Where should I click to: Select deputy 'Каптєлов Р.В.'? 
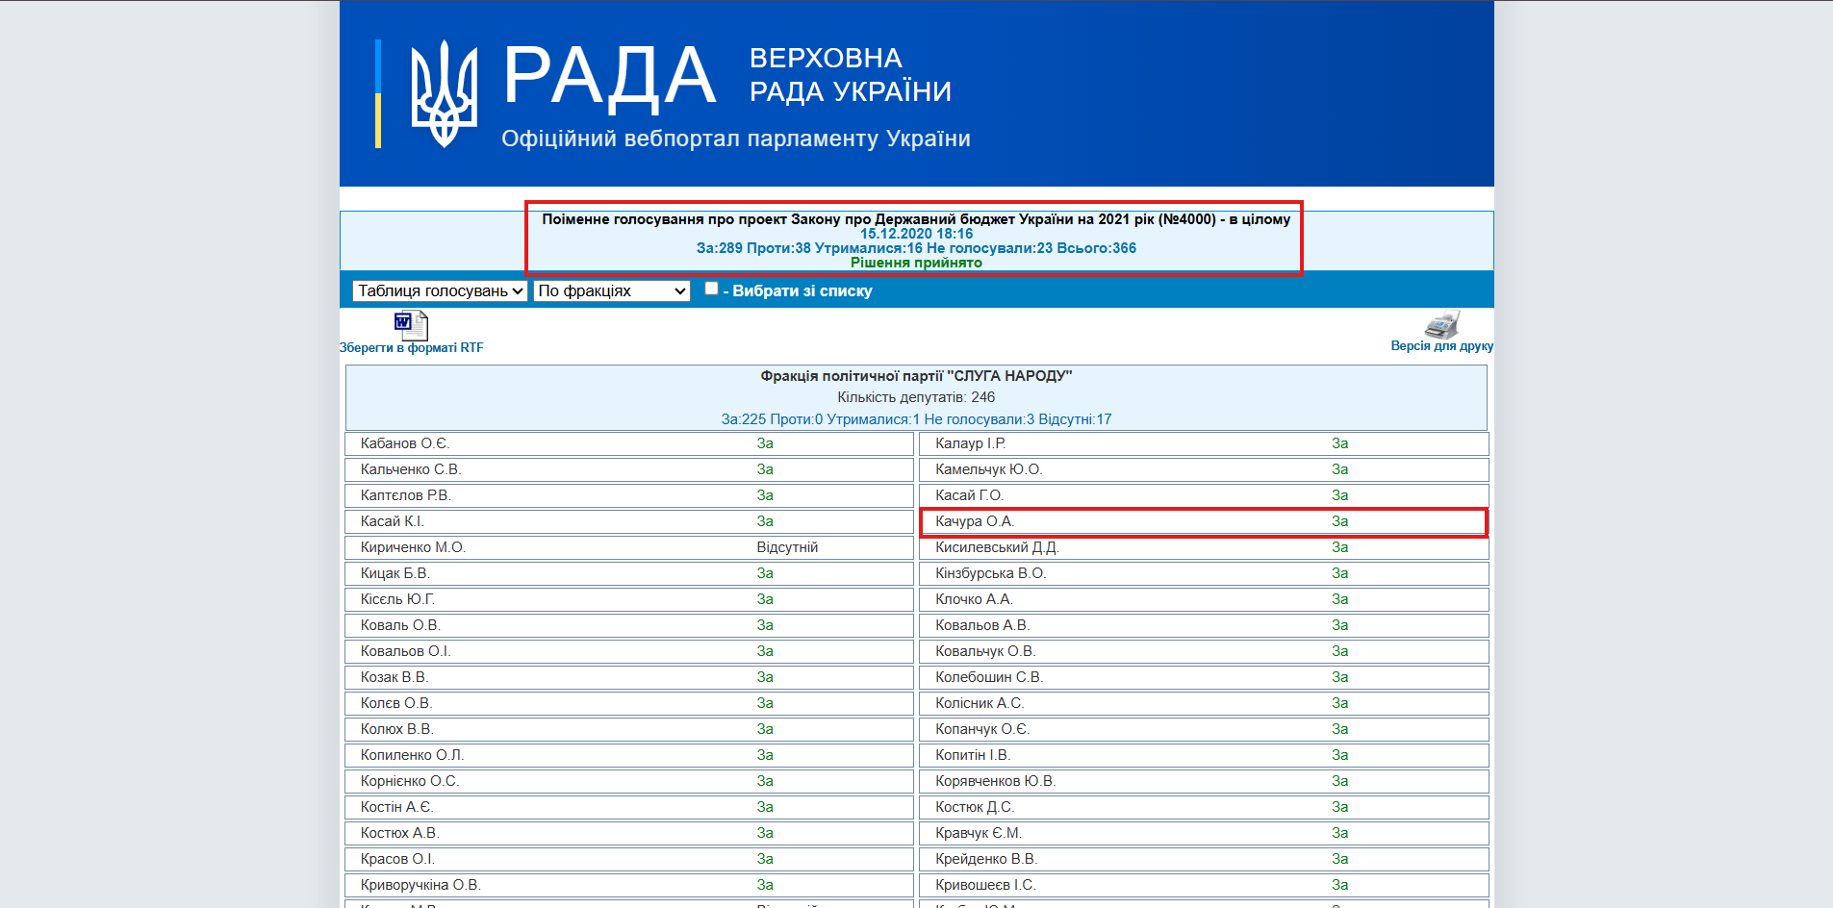[406, 495]
